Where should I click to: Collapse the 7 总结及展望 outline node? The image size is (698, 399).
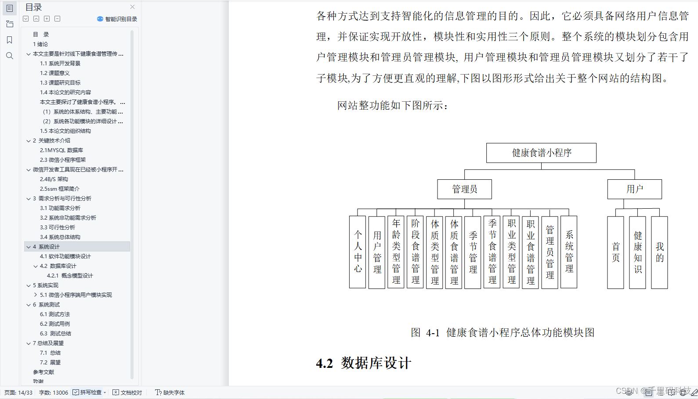point(29,343)
